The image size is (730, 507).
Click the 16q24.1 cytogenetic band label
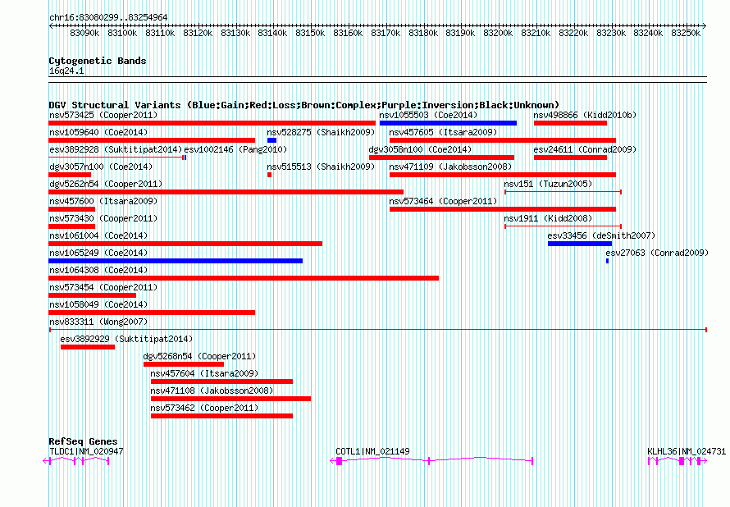pos(66,71)
